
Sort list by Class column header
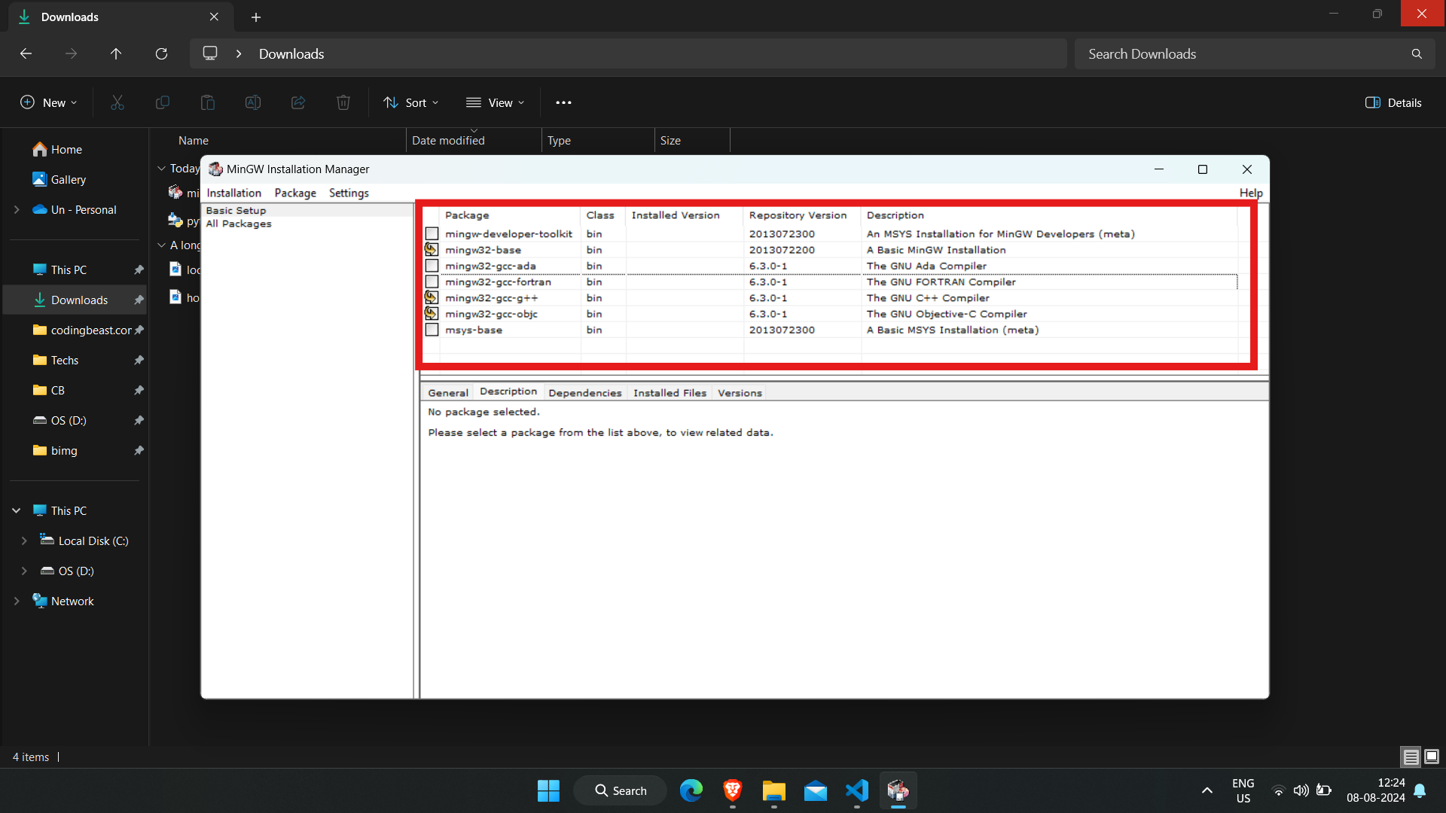(602, 215)
